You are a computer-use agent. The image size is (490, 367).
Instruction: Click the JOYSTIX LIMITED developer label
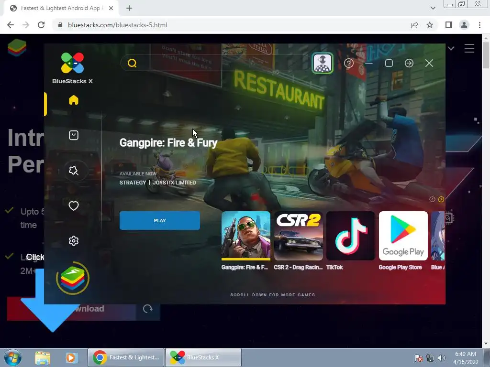point(174,183)
